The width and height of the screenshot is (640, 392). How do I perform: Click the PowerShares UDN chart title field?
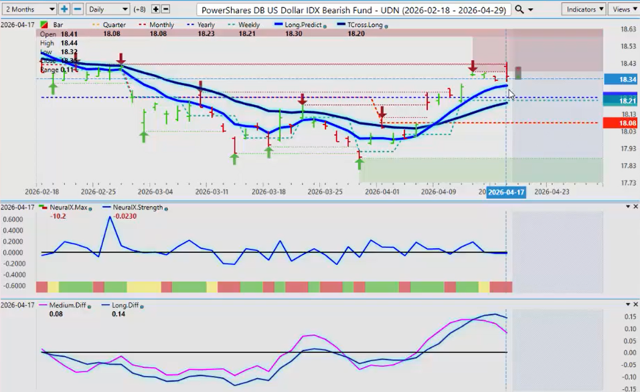(355, 9)
